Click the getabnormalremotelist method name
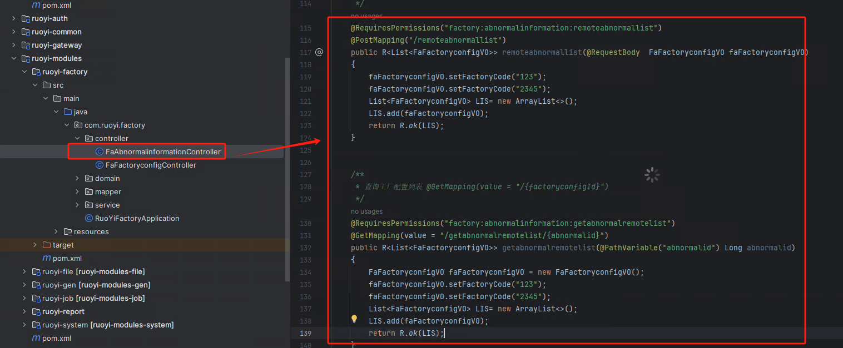 pyautogui.click(x=548, y=248)
